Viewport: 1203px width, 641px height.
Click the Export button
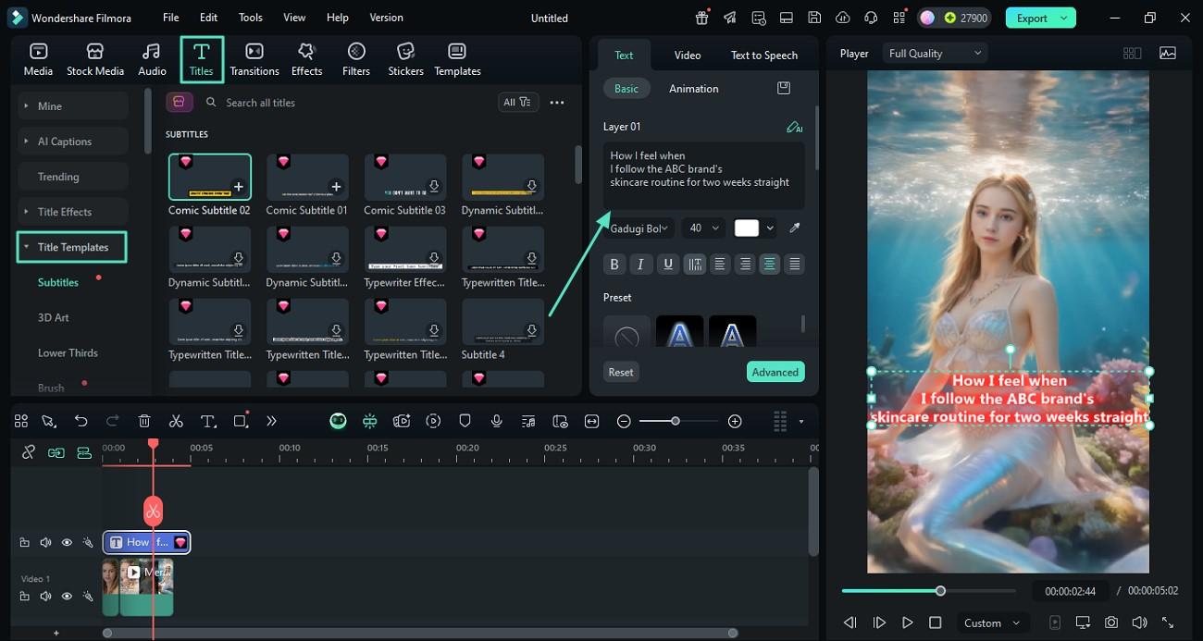1041,18
